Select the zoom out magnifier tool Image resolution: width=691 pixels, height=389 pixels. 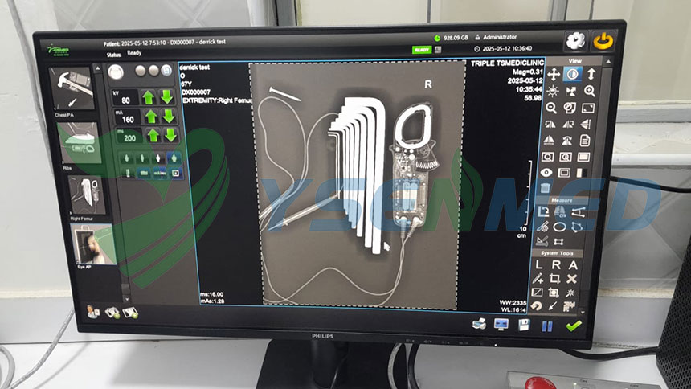tap(552, 108)
